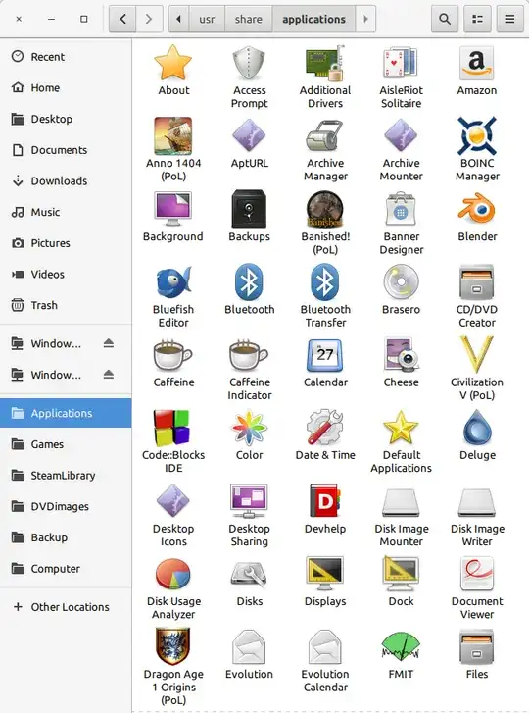Go to the share path segment
Screen dimensions: 529x713
(249, 19)
